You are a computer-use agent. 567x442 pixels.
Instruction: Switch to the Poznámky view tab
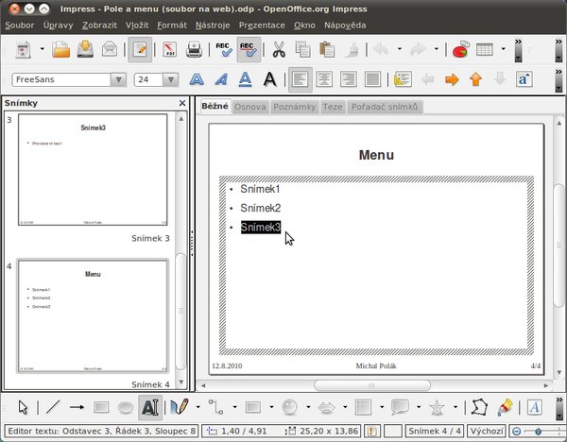tap(295, 107)
